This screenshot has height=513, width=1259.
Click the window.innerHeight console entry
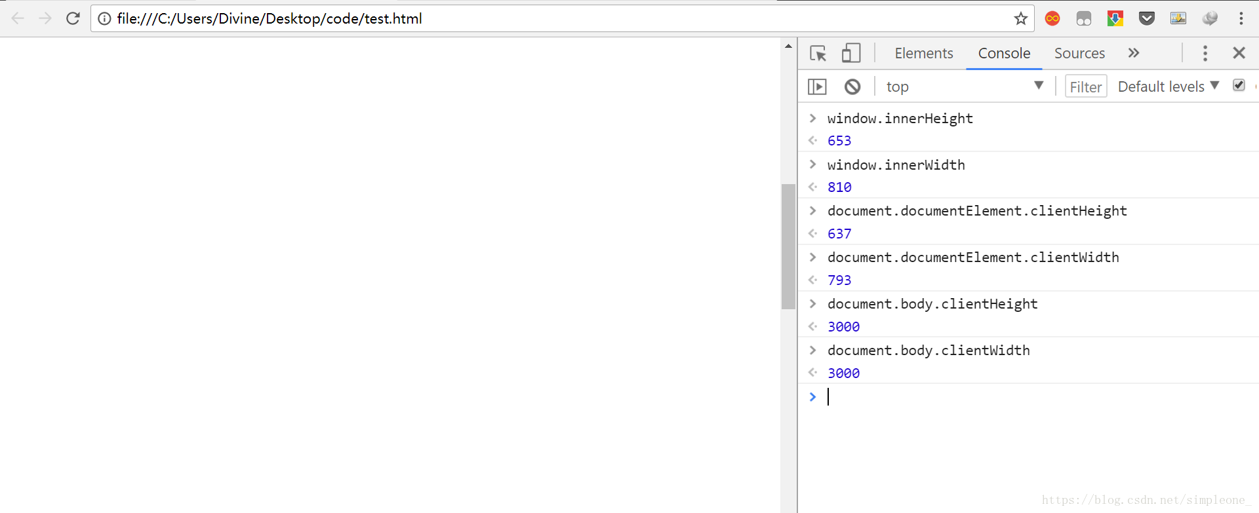click(x=900, y=119)
